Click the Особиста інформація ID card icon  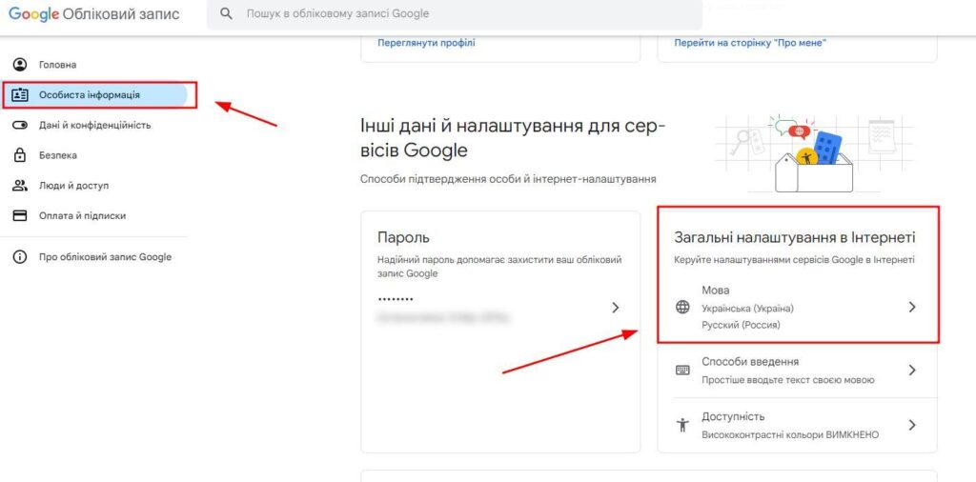click(20, 95)
